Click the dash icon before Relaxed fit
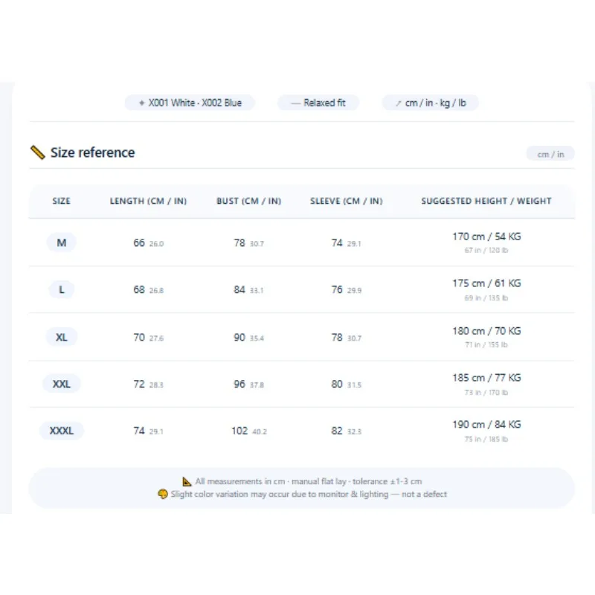 click(x=295, y=103)
